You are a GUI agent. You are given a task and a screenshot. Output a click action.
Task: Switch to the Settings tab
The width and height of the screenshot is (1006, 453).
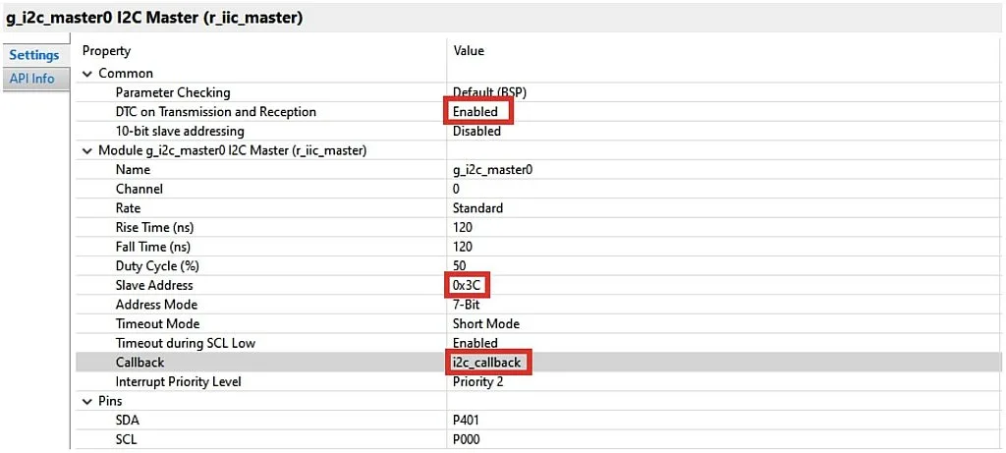tap(34, 55)
